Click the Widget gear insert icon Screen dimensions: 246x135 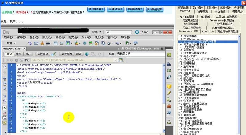pyautogui.click(x=85, y=43)
